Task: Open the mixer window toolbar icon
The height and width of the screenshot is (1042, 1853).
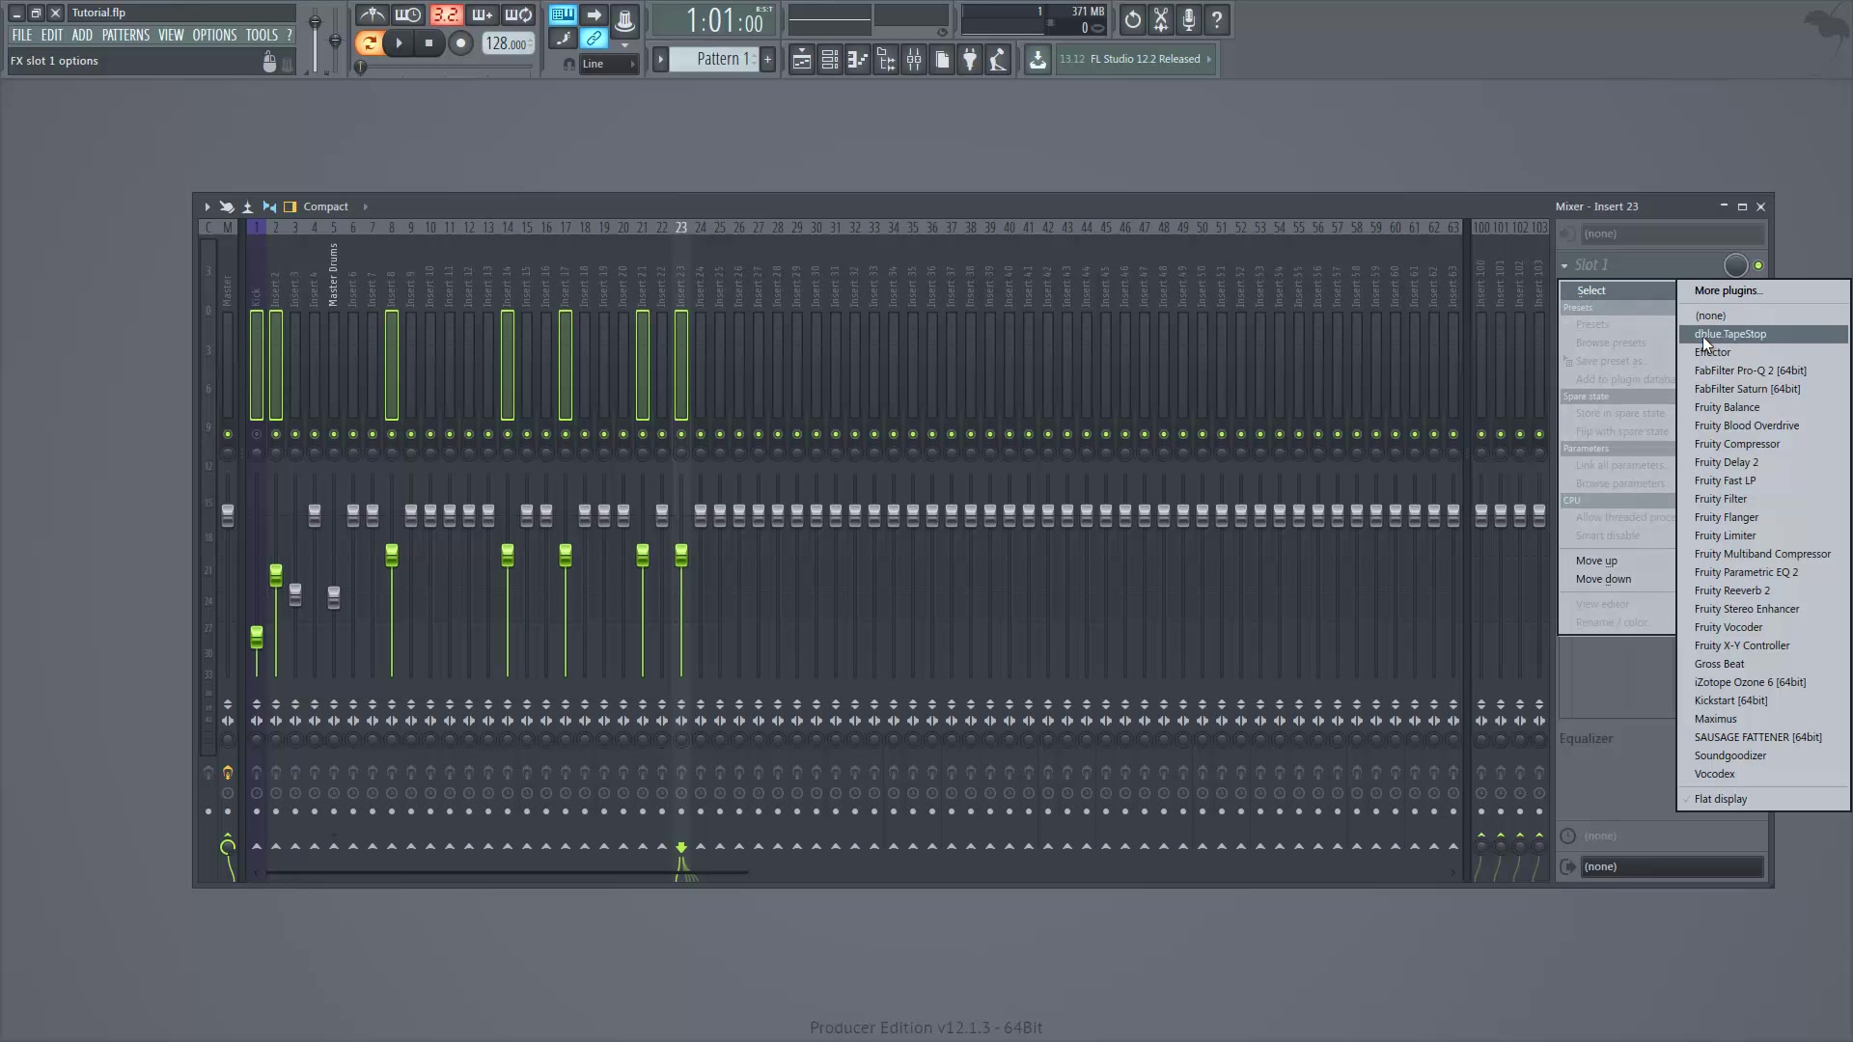Action: [x=913, y=60]
